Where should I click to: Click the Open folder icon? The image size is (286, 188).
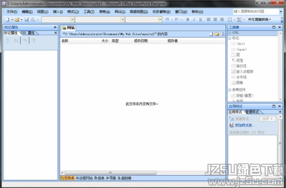[x=17, y=20]
